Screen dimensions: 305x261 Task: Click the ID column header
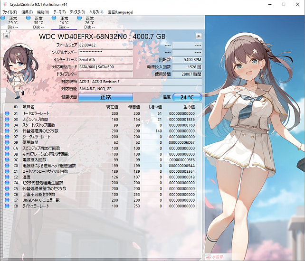coord(16,107)
